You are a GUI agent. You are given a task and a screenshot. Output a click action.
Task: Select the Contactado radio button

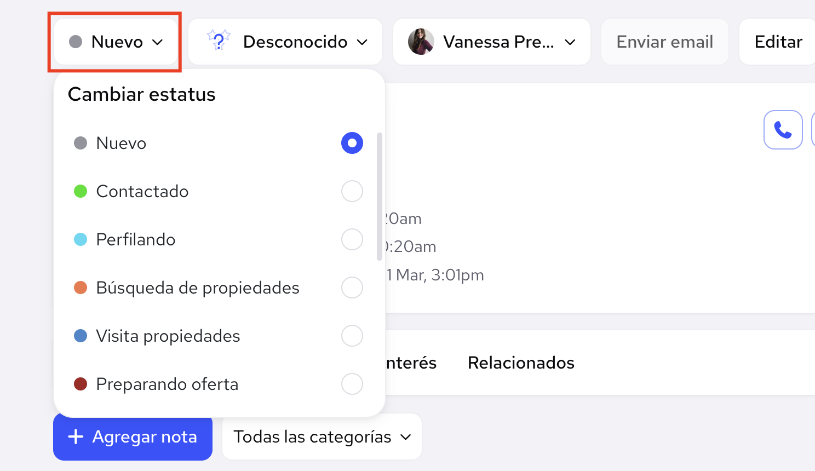click(x=352, y=191)
